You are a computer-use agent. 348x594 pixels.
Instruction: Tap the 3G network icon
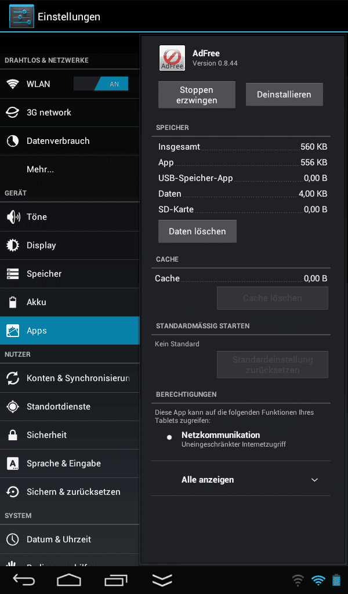pyautogui.click(x=13, y=113)
